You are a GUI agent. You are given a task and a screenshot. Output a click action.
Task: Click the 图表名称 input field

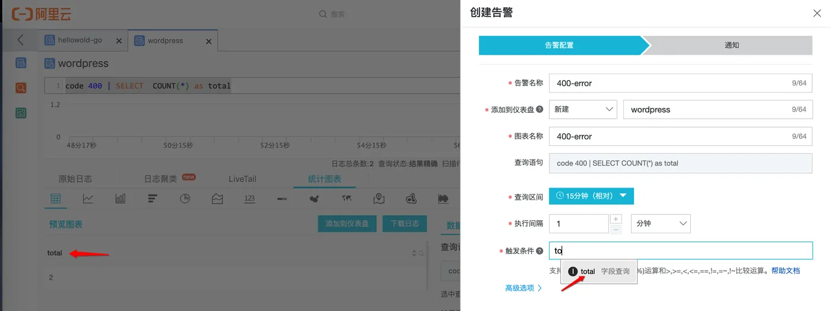click(x=681, y=137)
